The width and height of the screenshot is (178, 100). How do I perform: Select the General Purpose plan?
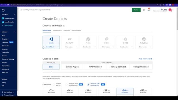pyautogui.click(x=73, y=67)
